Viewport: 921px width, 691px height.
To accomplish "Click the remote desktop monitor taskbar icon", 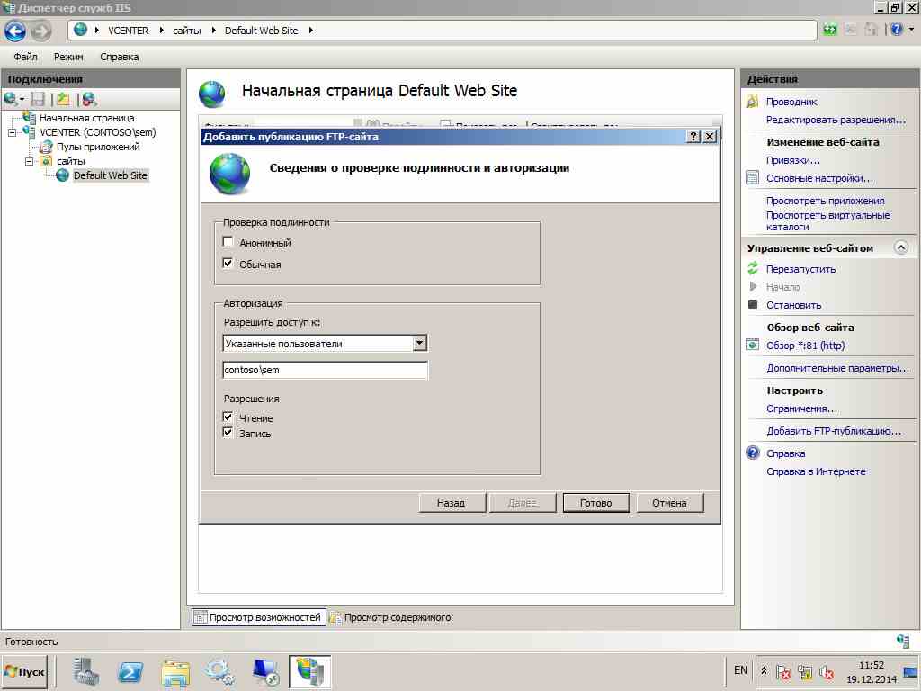I will pyautogui.click(x=265, y=672).
